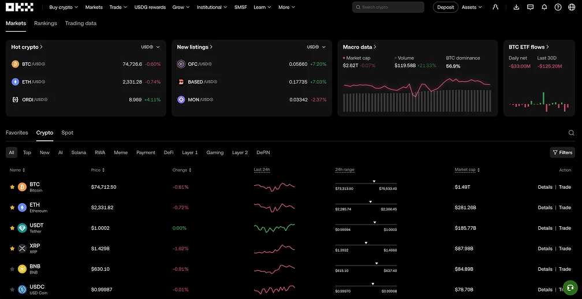
Task: Switch to the Spot tab
Action: coord(67,133)
